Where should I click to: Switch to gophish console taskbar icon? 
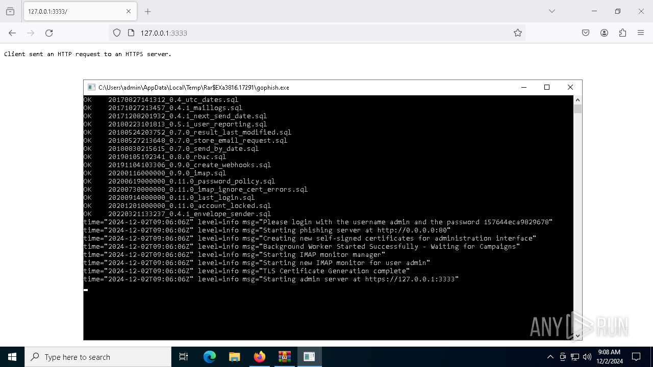pos(309,357)
